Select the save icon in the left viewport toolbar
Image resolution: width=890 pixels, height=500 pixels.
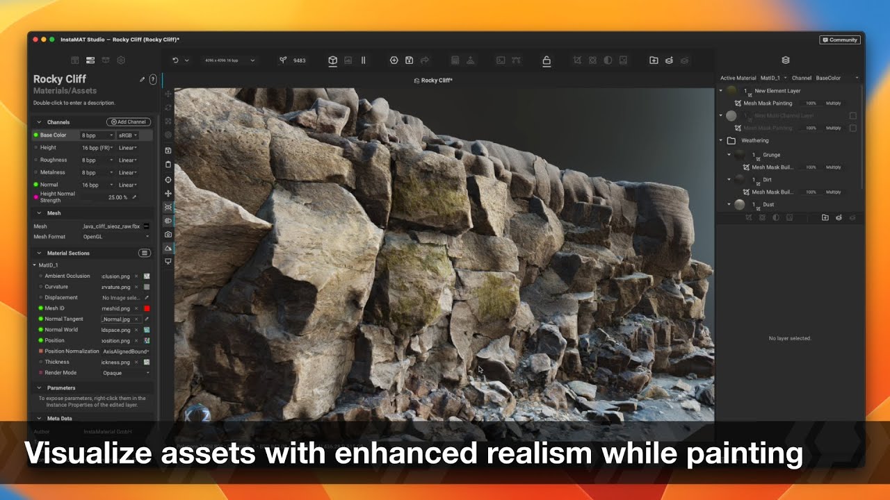[x=168, y=150]
